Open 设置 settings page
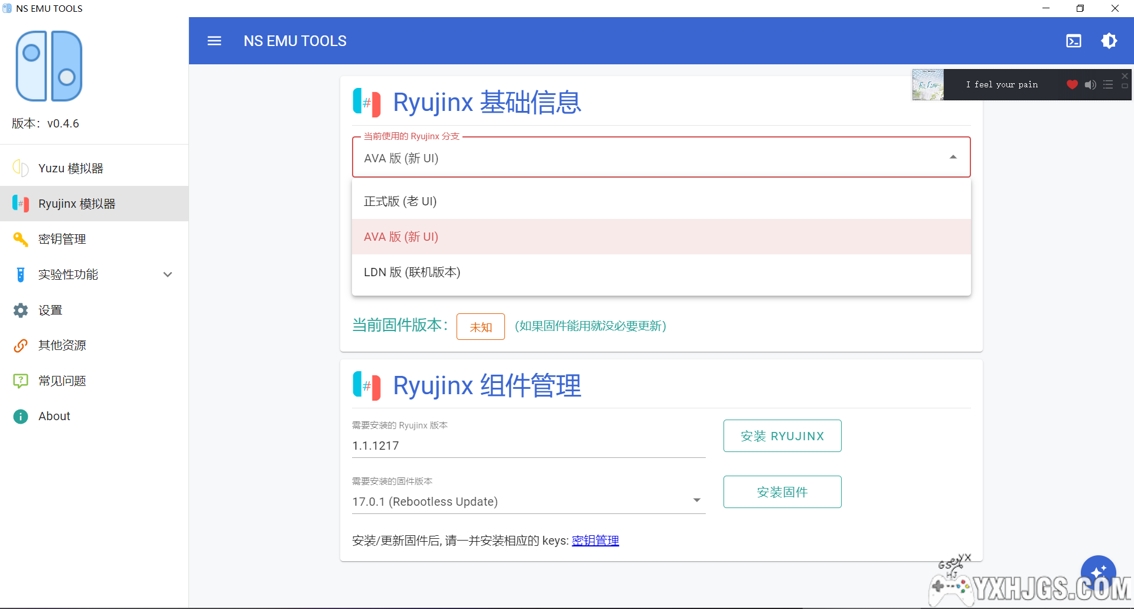Viewport: 1134px width, 609px height. tap(50, 310)
